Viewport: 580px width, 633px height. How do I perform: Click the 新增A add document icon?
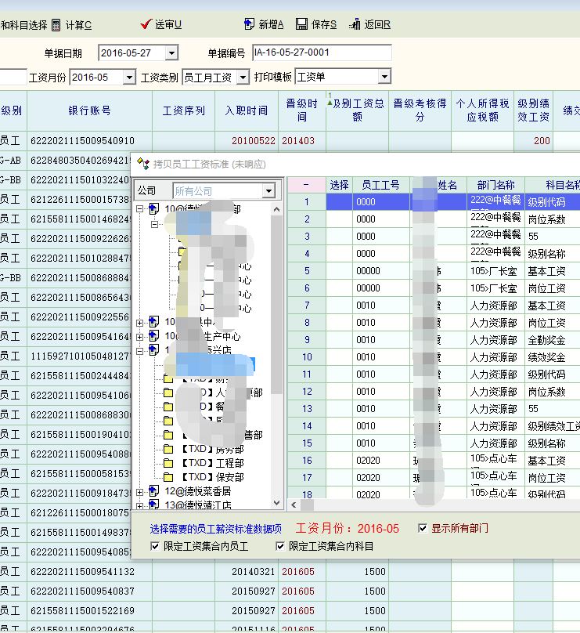coord(250,24)
